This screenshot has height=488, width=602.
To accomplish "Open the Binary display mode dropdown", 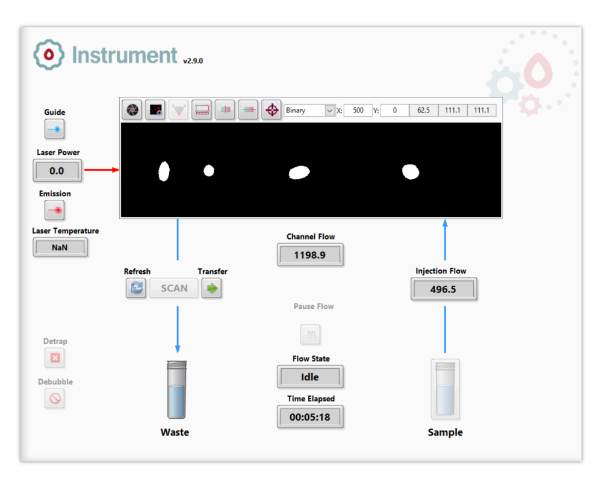I will point(309,110).
